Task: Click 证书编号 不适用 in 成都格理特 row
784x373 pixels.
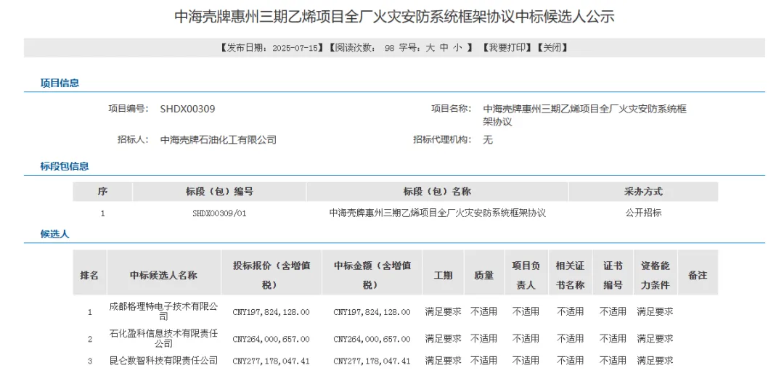Action: pyautogui.click(x=613, y=311)
